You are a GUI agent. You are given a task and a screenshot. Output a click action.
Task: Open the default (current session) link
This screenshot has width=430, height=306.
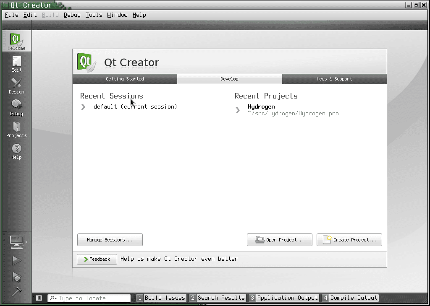(136, 106)
